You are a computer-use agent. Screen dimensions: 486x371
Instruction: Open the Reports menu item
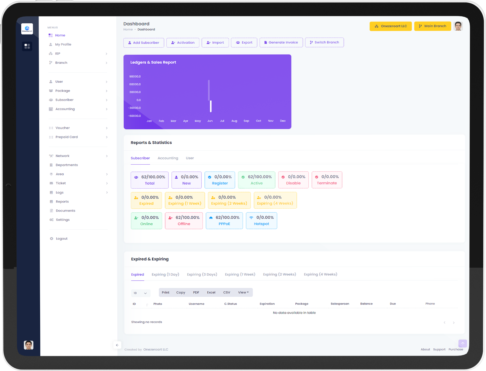(62, 202)
